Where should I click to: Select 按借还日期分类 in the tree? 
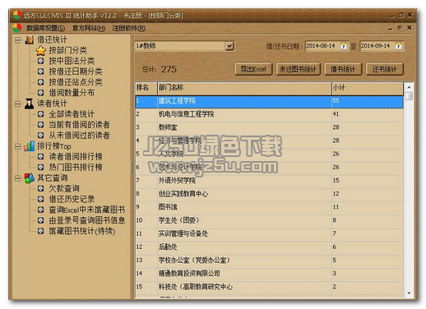click(76, 71)
